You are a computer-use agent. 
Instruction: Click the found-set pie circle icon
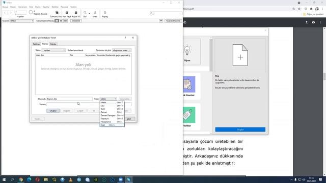(x=31, y=12)
